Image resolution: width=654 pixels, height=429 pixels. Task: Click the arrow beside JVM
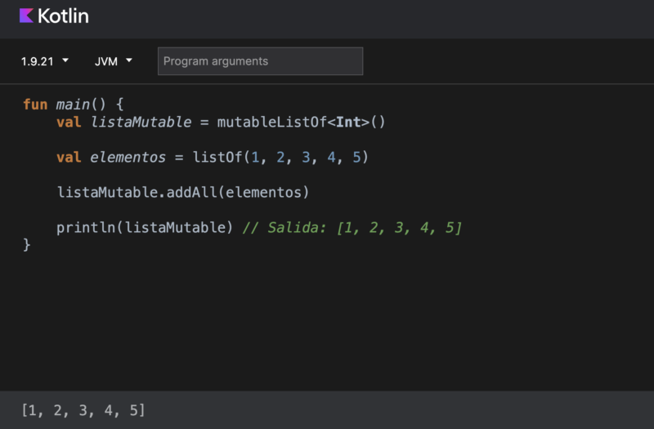tap(129, 60)
